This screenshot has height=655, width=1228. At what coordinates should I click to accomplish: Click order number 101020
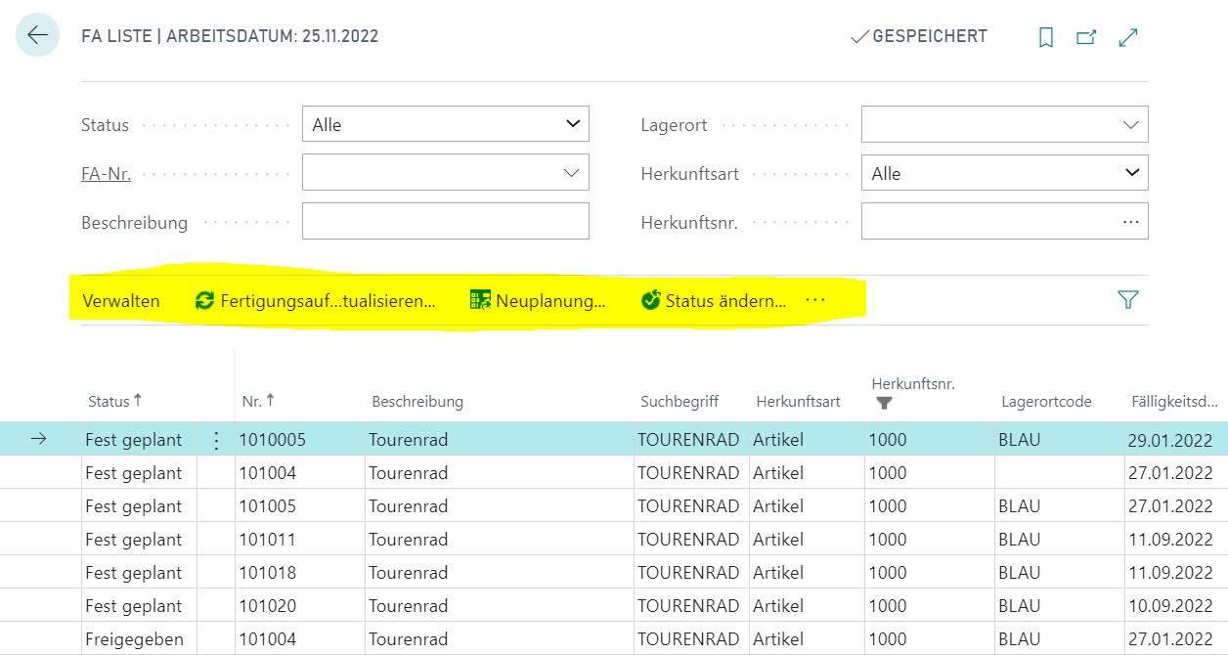268,606
